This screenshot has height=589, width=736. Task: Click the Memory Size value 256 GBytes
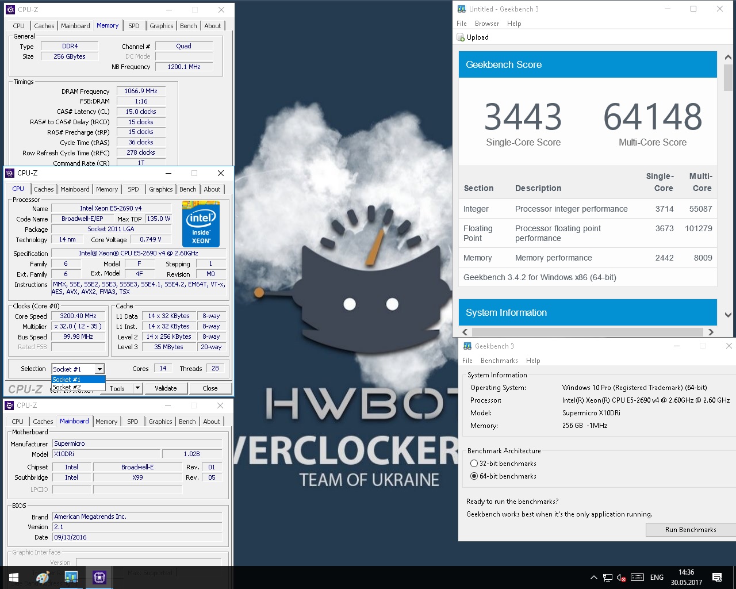coord(70,56)
